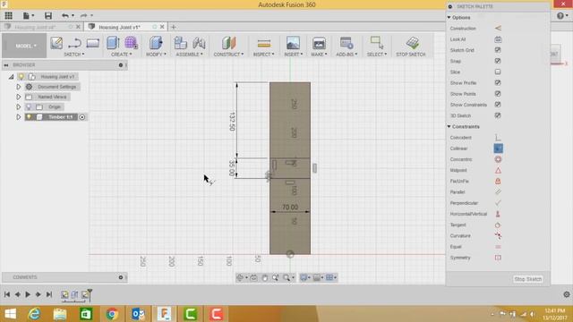This screenshot has width=573, height=322.
Task: Open the SELECT menu dropdown
Action: (377, 54)
